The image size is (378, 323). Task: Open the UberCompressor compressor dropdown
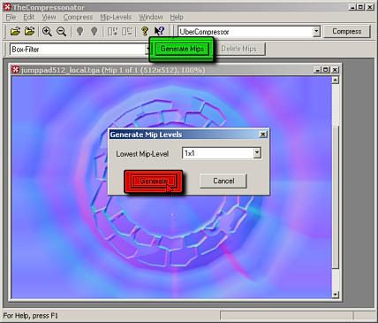[x=316, y=31]
